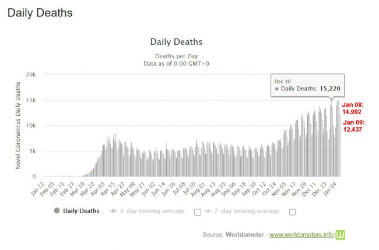Click the 20k y-axis label
The image size is (379, 250).
(30, 75)
